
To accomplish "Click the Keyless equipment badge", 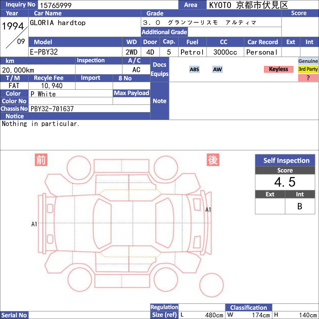I will click(x=278, y=69).
